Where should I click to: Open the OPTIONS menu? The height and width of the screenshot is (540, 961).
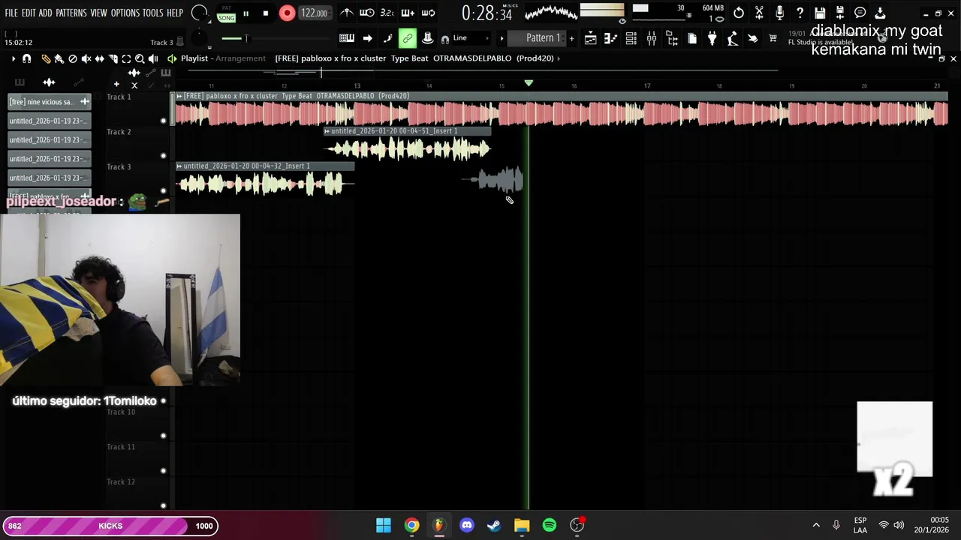point(125,13)
